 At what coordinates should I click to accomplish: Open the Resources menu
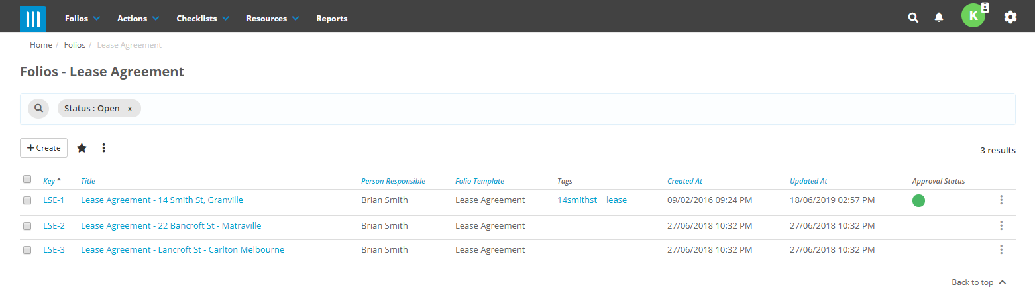(272, 19)
